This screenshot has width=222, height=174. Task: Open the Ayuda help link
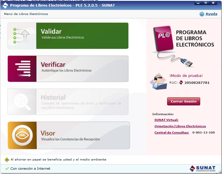211,14
